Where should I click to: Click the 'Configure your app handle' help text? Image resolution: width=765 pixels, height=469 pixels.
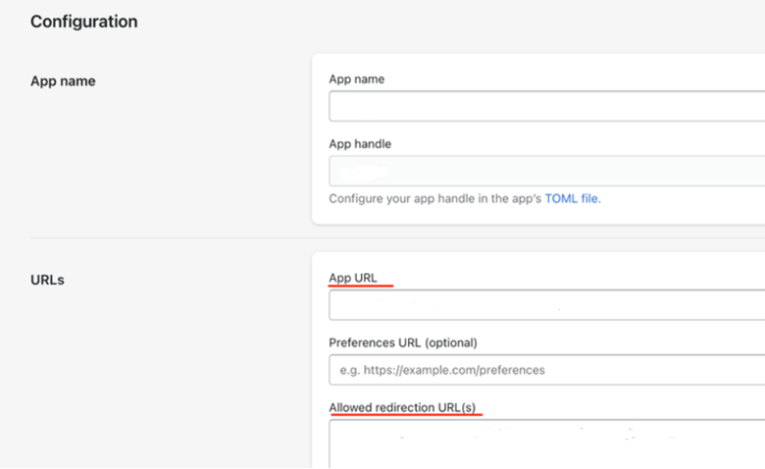click(x=435, y=198)
